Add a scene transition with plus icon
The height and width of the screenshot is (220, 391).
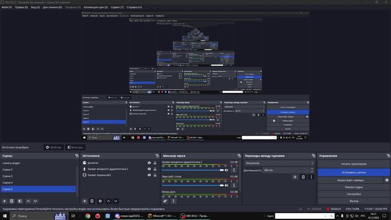click(295, 177)
